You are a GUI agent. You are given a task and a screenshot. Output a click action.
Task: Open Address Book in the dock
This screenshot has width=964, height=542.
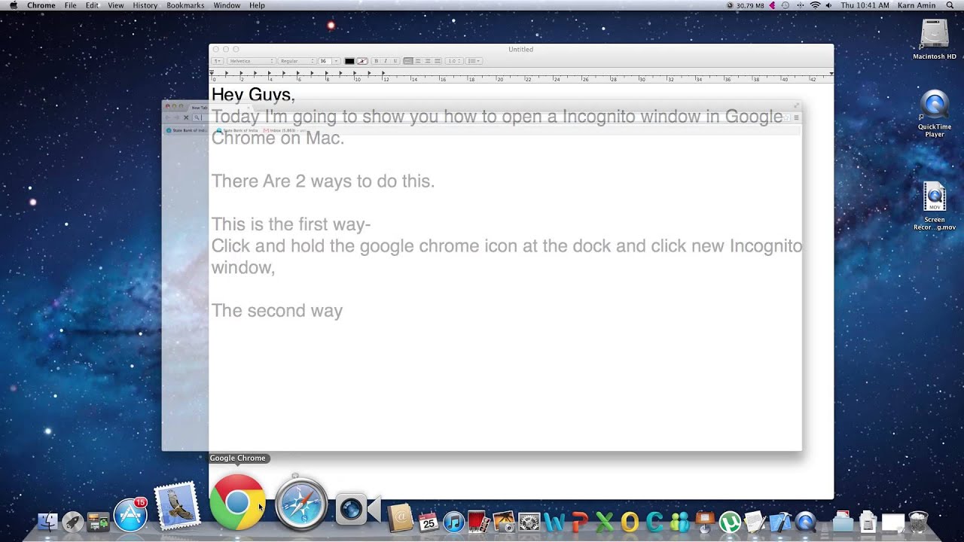(x=400, y=519)
